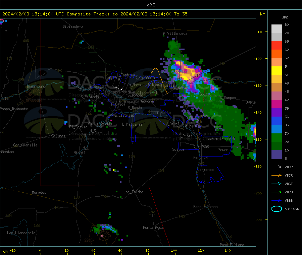Click the 'S_Pintada' map label

point(90,97)
